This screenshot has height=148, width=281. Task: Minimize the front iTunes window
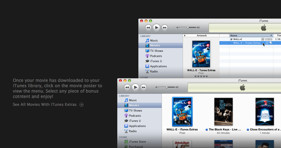pos(125,81)
